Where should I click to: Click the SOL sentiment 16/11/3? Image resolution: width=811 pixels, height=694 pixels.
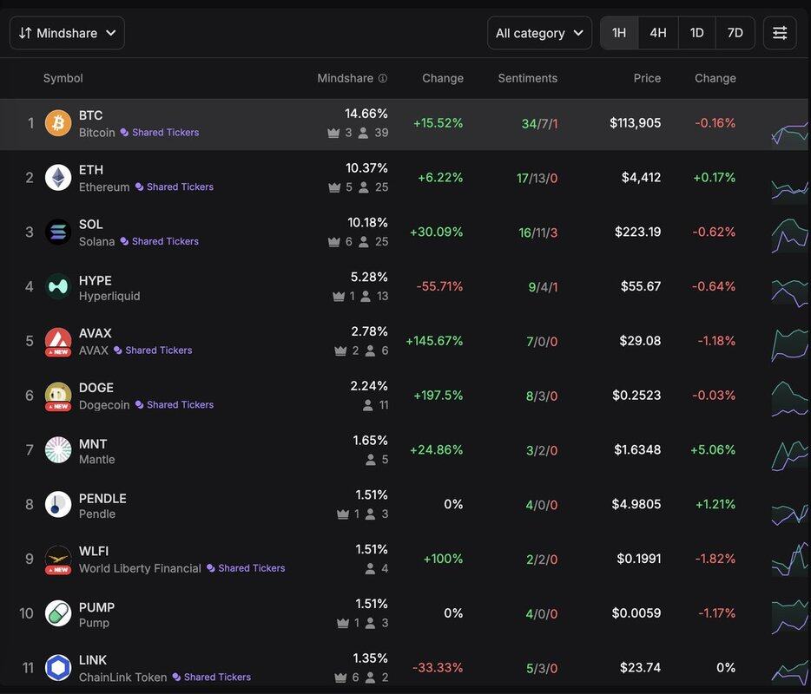(x=538, y=232)
